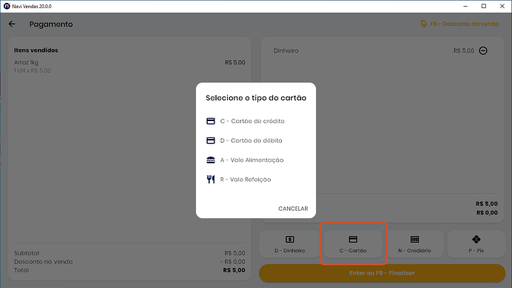The image size is (512, 288).
Task: Select R - Vale Refeição option
Action: tap(246, 180)
